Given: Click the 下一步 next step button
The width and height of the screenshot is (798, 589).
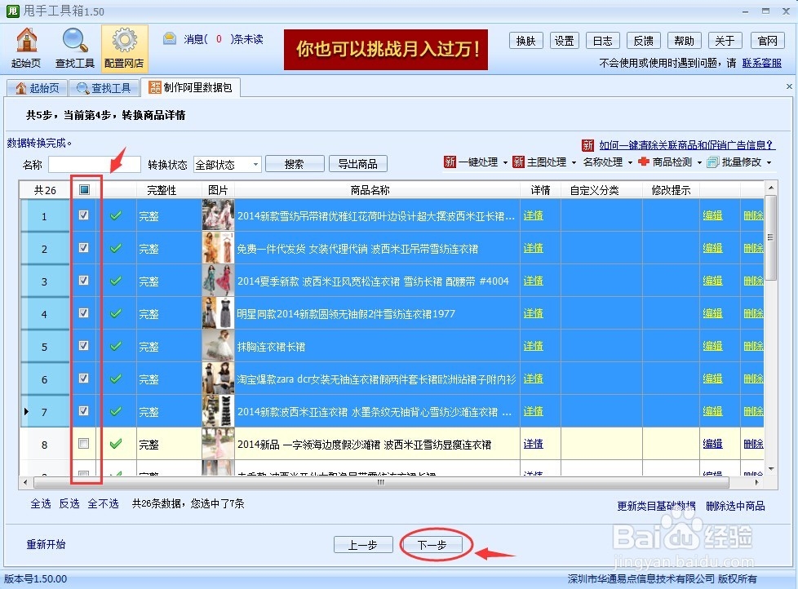Looking at the screenshot, I should [x=433, y=544].
